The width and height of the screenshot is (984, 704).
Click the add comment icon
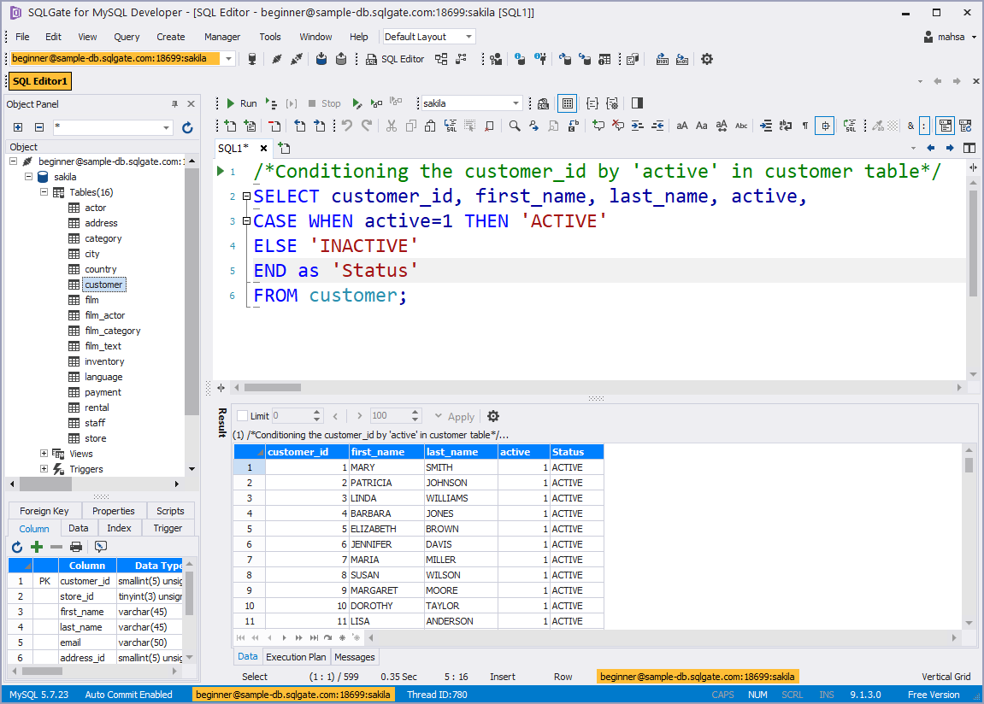598,126
